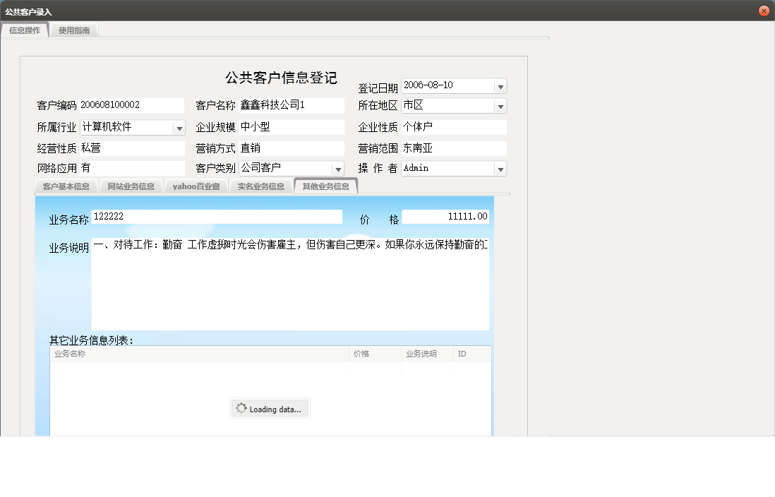This screenshot has width=775, height=497.
Task: Select the 实名业务信息 tab
Action: pos(260,186)
